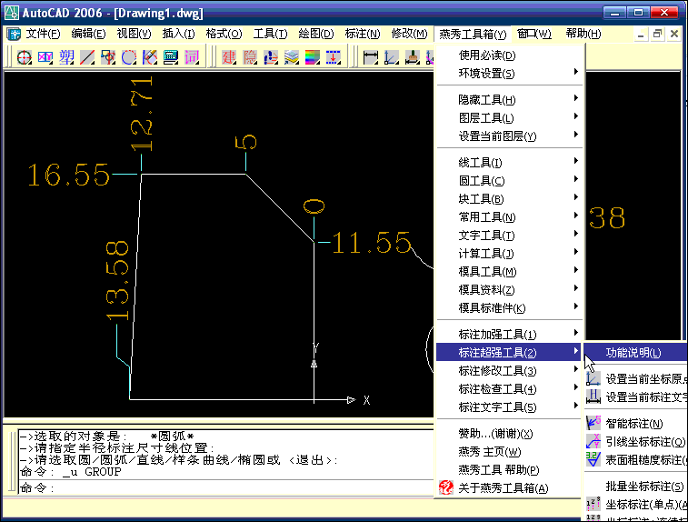This screenshot has width=688, height=522.
Task: Open 标注检查工具(4) menu entry
Action: 510,389
